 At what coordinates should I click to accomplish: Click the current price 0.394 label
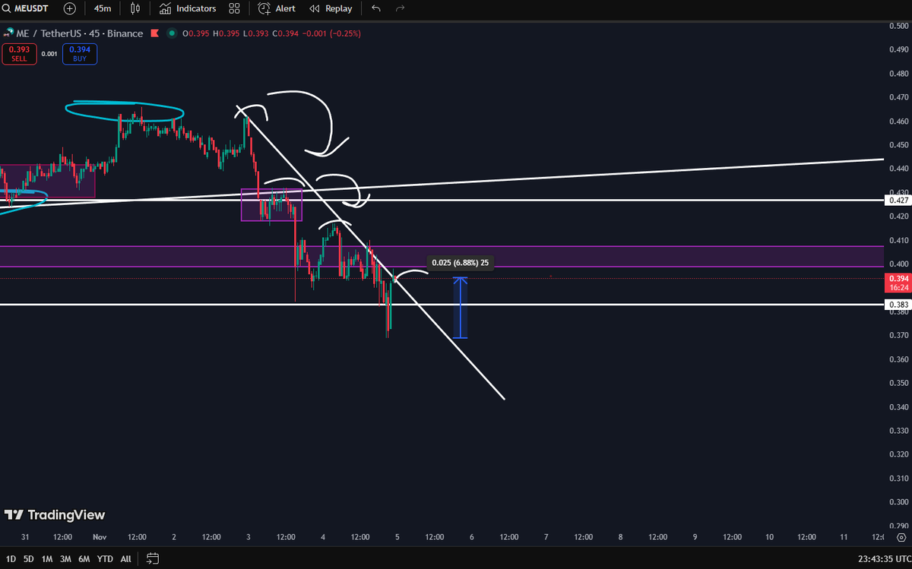898,283
